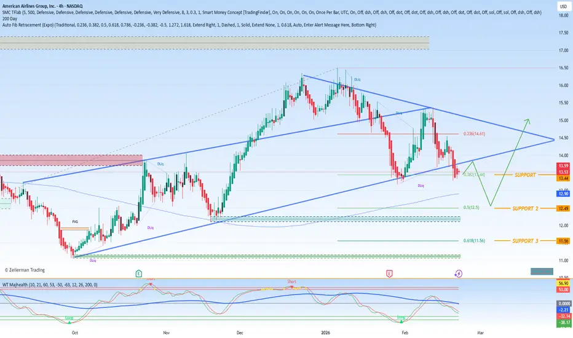
Task: Open the purple lightning event icon
Action: pyautogui.click(x=458, y=273)
